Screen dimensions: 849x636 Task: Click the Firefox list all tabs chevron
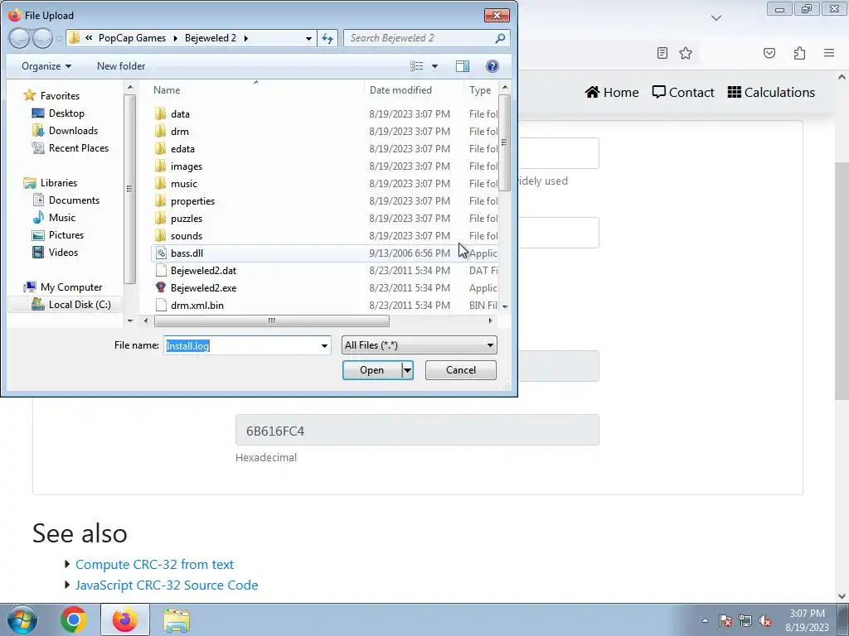coord(716,18)
